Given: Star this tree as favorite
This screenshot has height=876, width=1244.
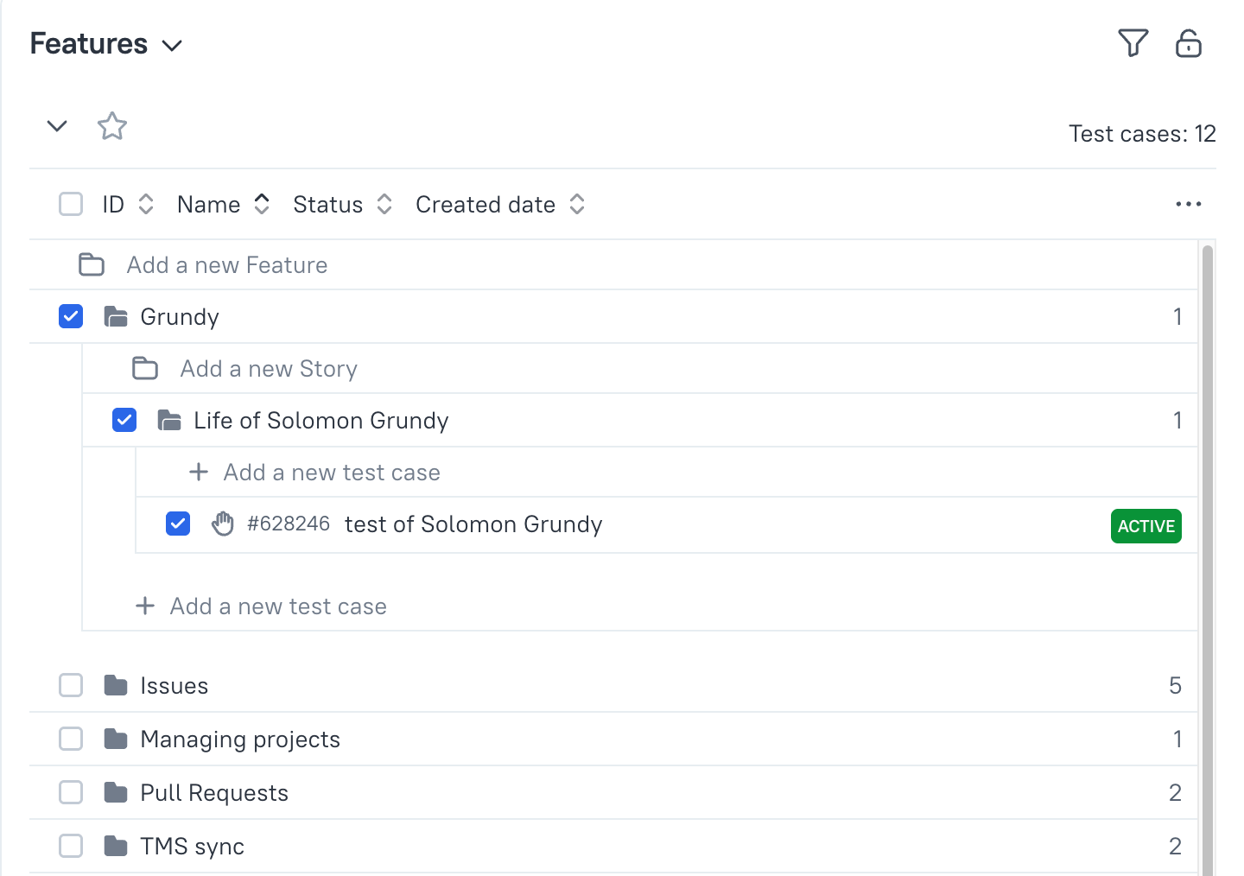Looking at the screenshot, I should [112, 126].
